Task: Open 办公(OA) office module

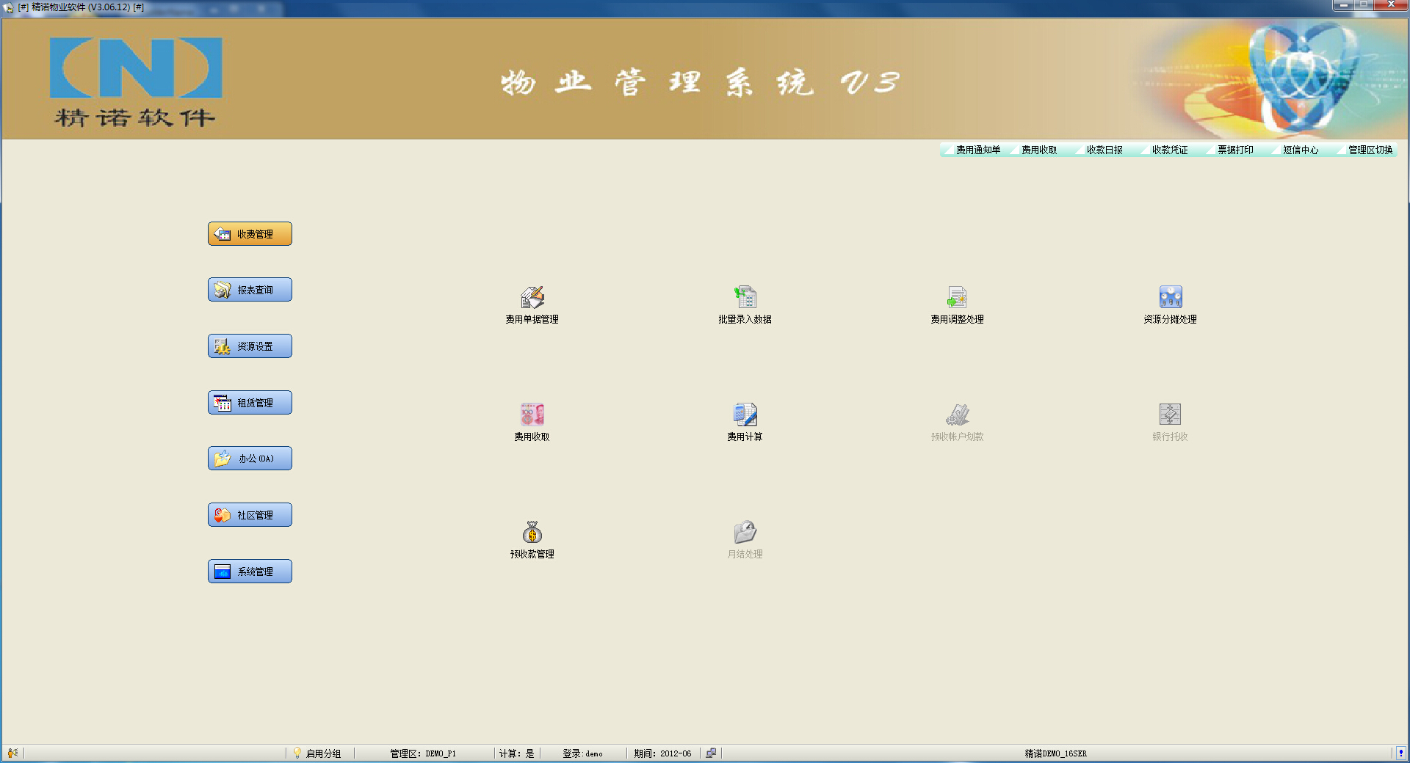Action: click(250, 459)
